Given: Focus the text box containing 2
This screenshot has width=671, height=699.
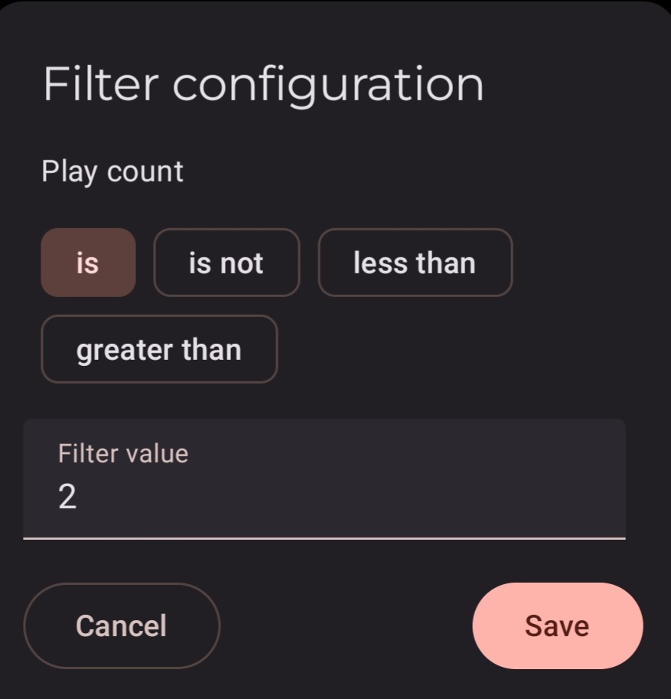Looking at the screenshot, I should coord(324,479).
